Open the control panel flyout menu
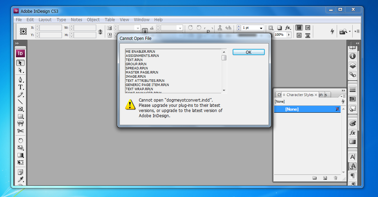The width and height of the screenshot is (378, 197). (x=357, y=31)
